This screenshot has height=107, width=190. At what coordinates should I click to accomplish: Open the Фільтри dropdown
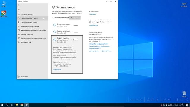pos(75,18)
